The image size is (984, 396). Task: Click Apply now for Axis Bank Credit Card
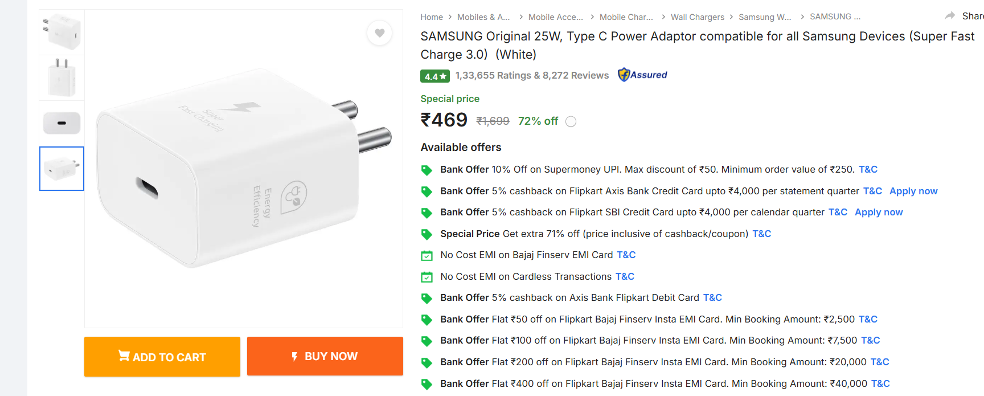(x=913, y=191)
